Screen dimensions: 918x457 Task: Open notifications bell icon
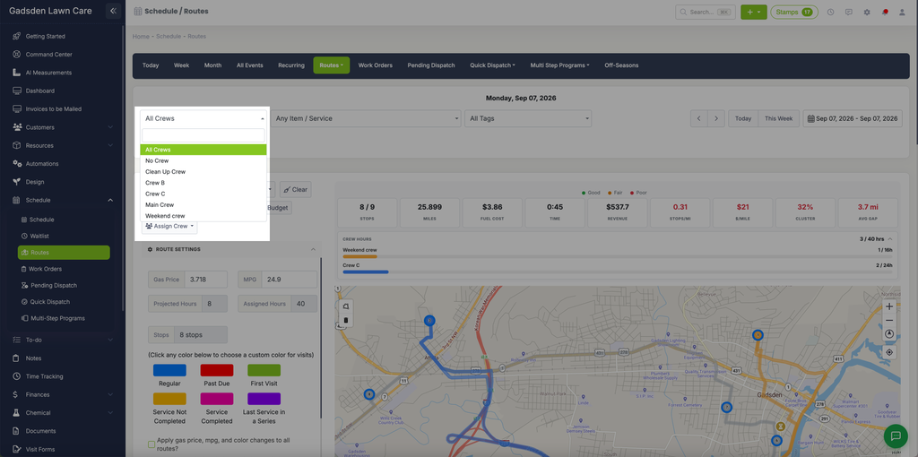[x=885, y=12]
